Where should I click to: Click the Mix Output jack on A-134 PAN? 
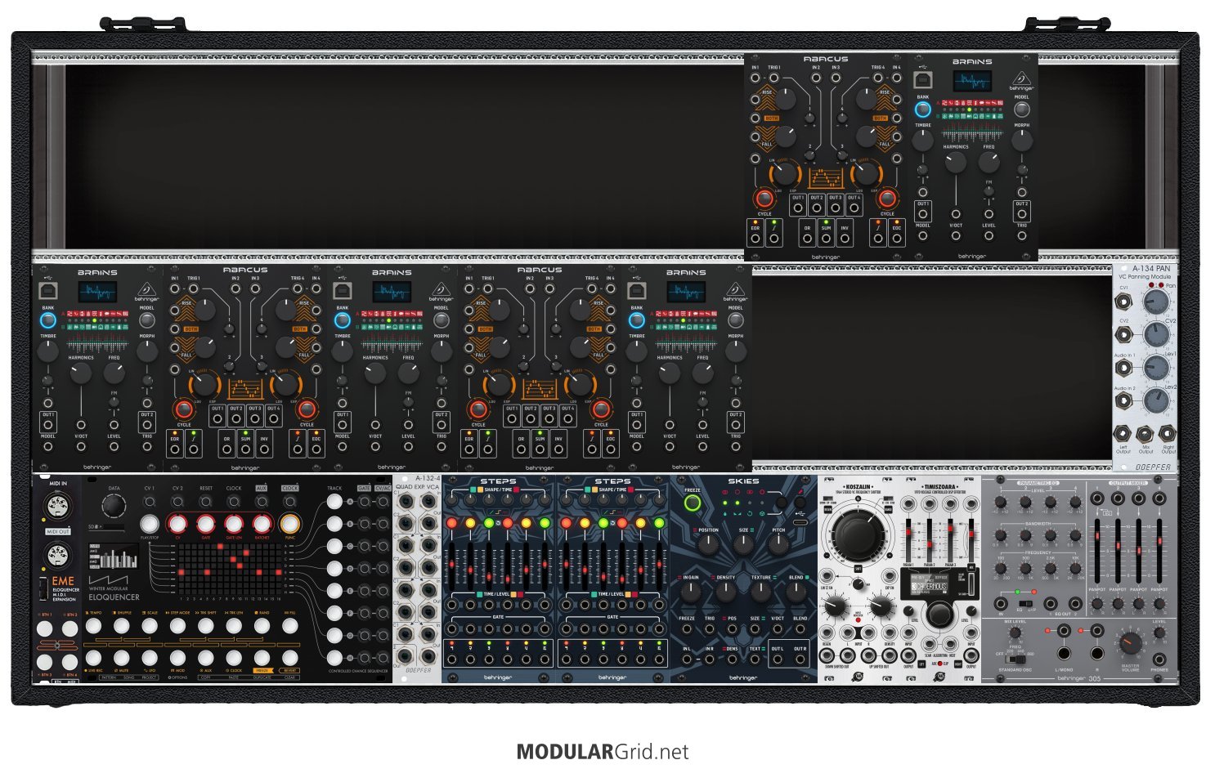pyautogui.click(x=1145, y=434)
